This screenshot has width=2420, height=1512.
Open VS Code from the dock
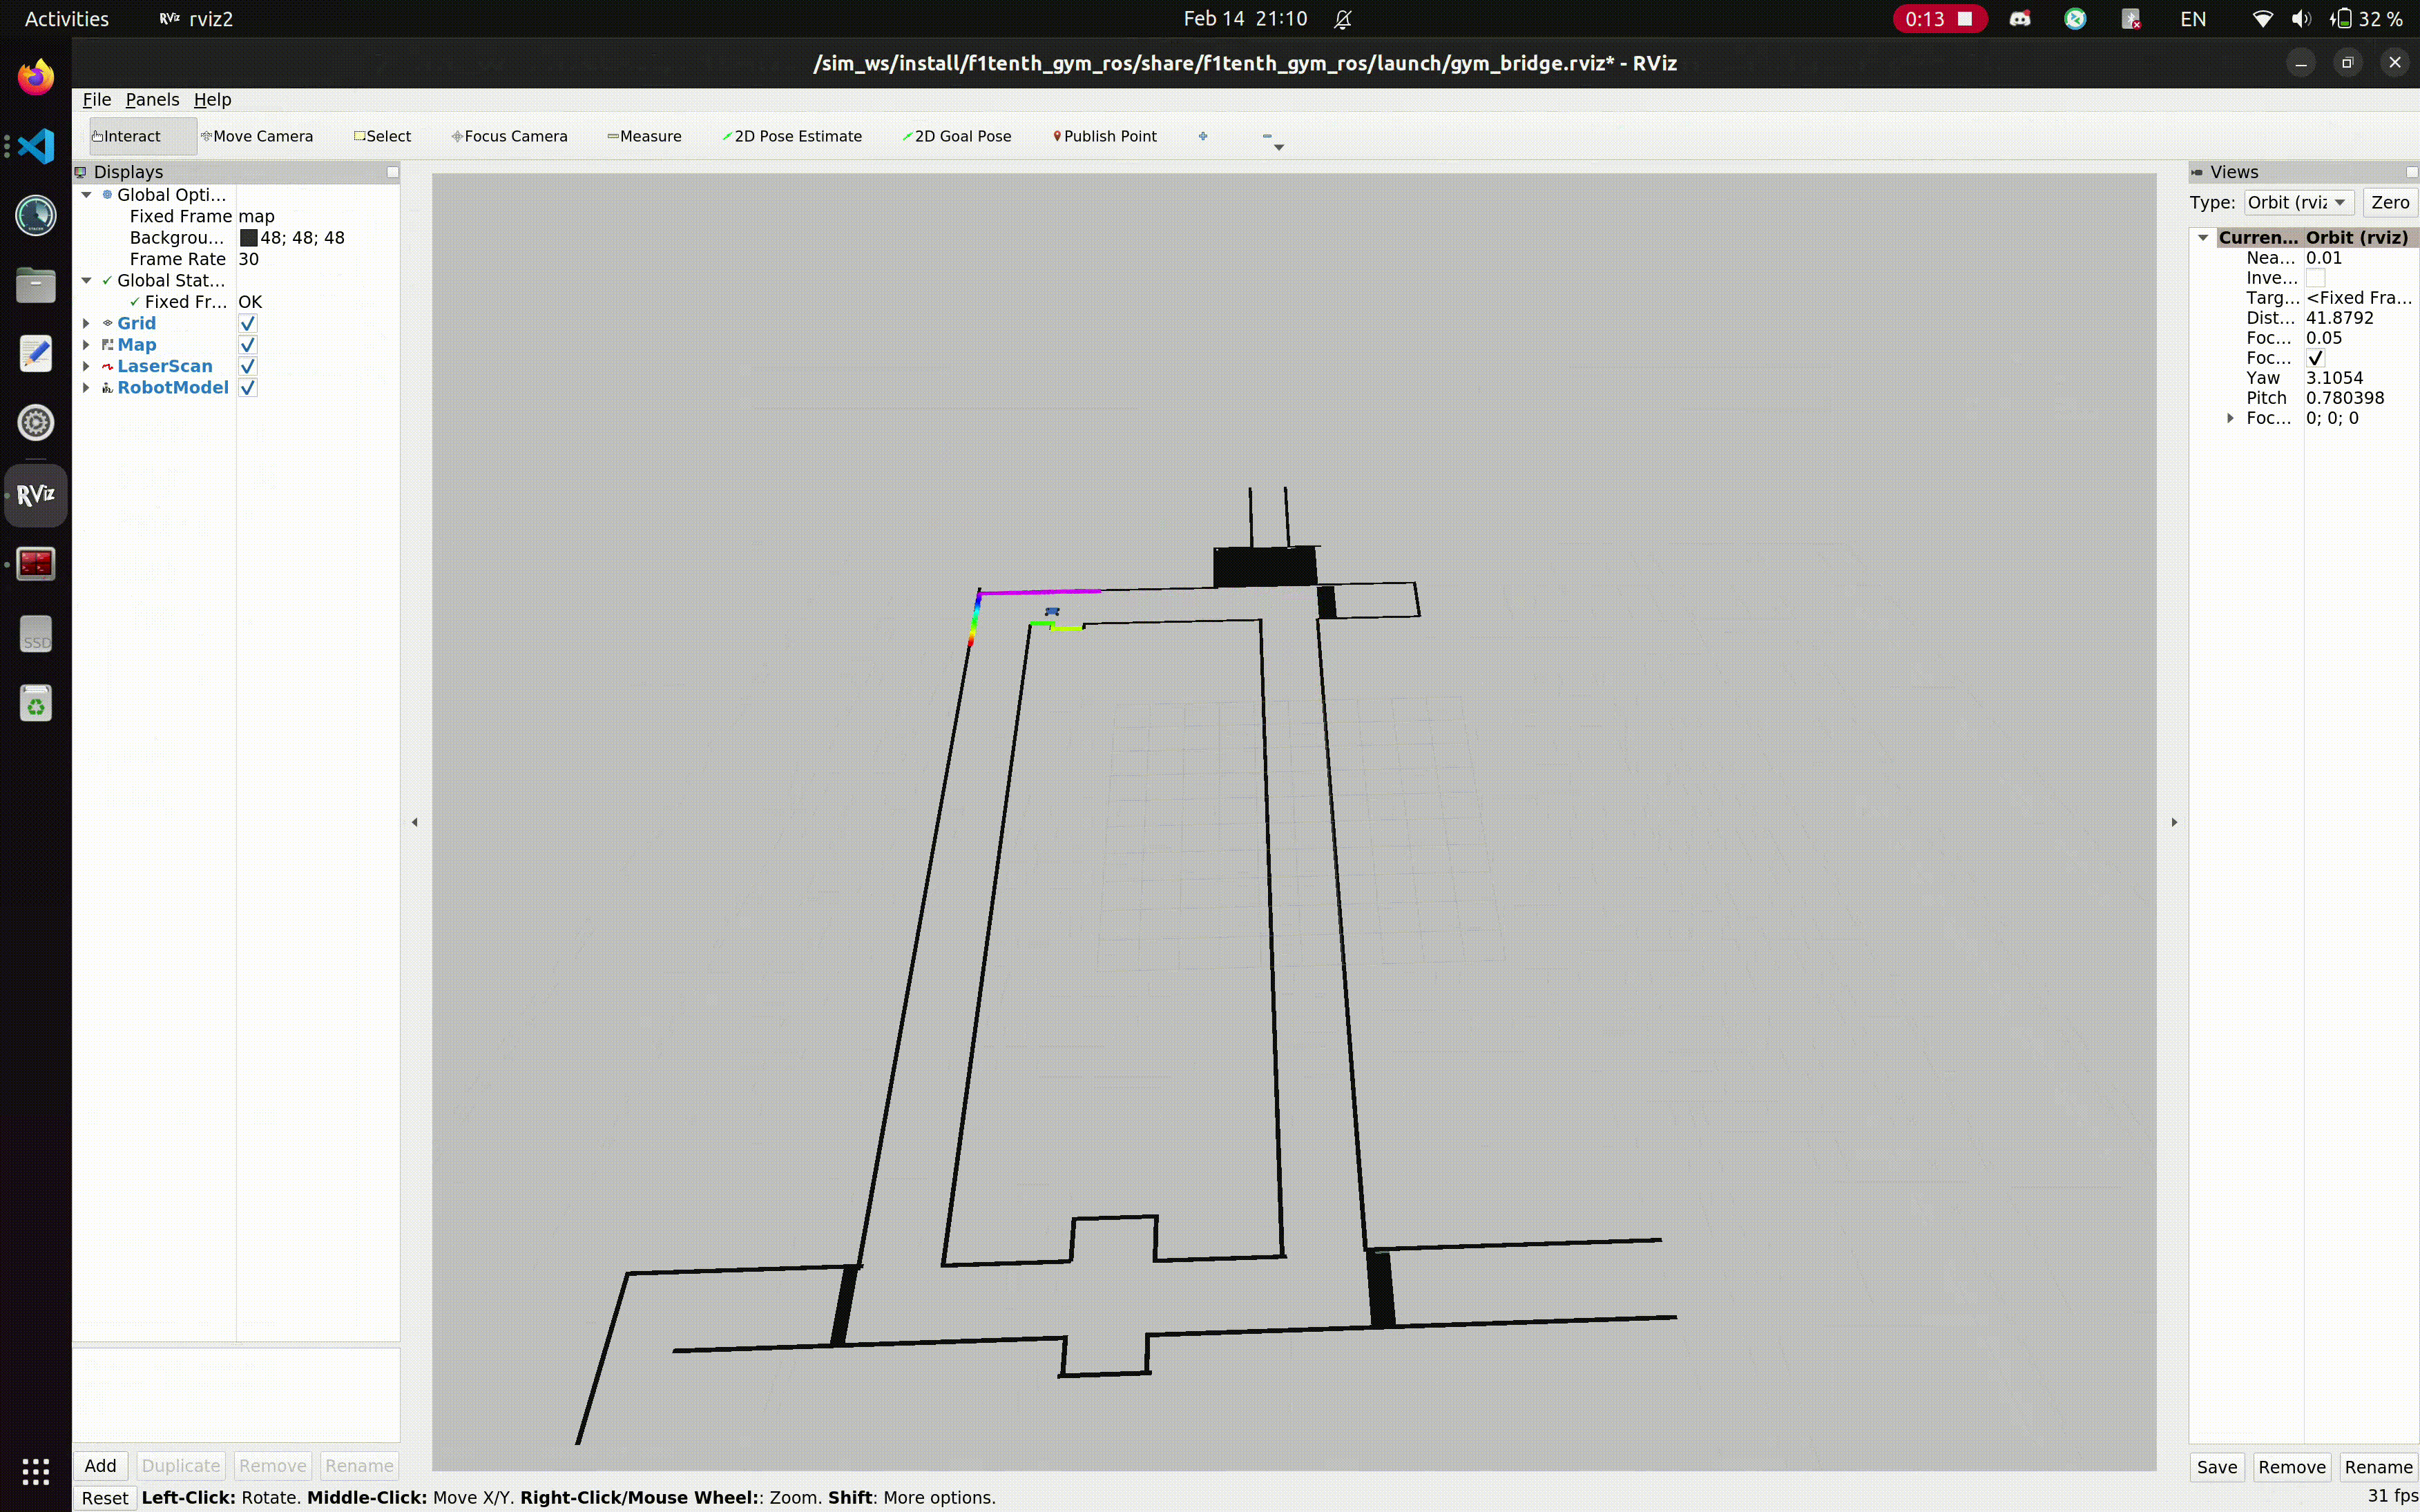tap(36, 147)
